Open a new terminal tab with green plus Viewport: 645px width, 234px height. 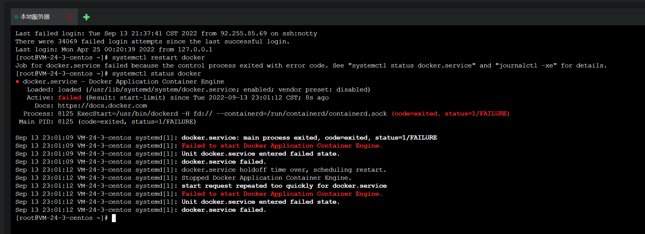(x=86, y=17)
